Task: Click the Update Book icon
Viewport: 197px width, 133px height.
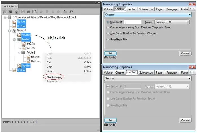Action: (34, 12)
